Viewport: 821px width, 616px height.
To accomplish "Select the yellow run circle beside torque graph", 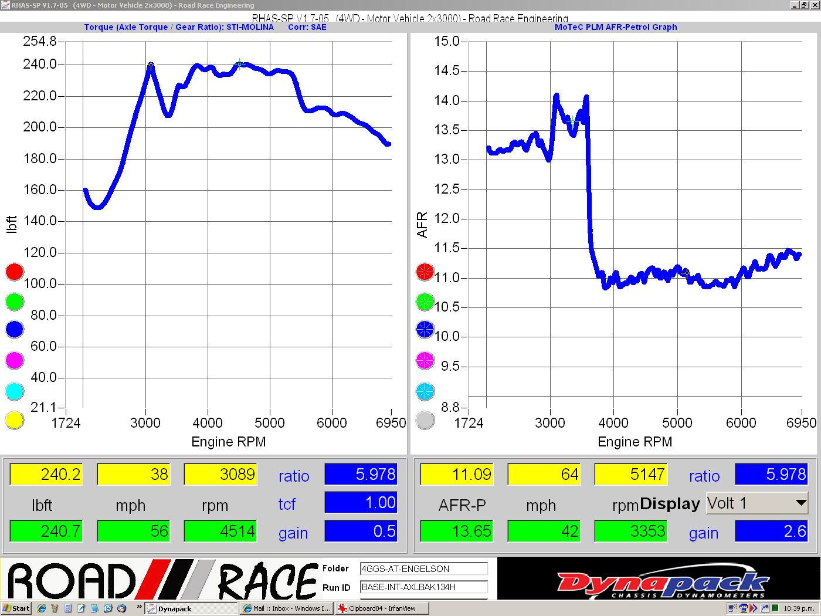I will 15,420.
